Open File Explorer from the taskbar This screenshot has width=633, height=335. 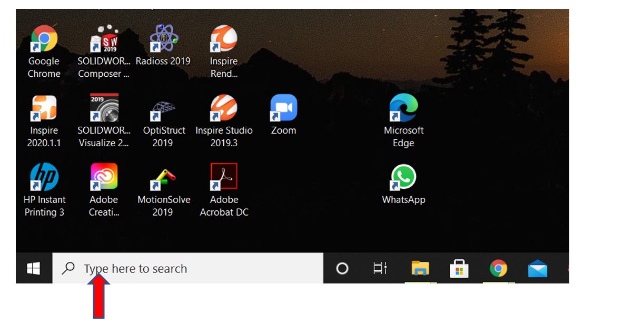420,269
